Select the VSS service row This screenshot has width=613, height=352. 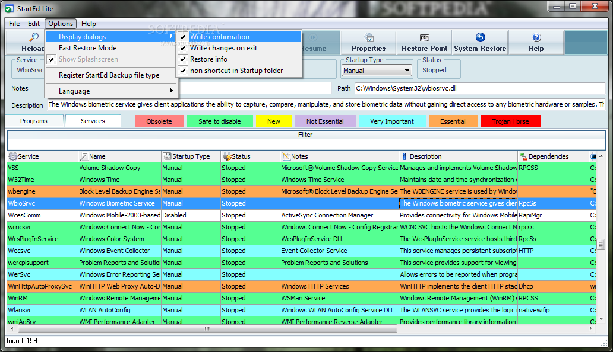[x=301, y=168]
